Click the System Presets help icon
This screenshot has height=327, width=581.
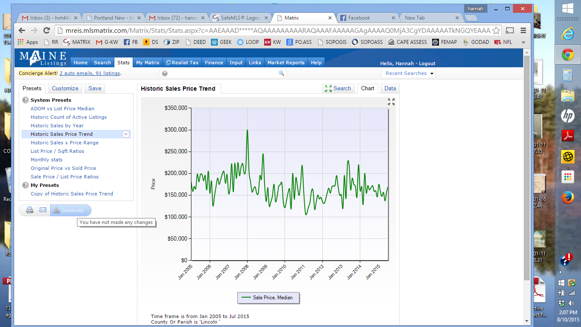pos(25,100)
